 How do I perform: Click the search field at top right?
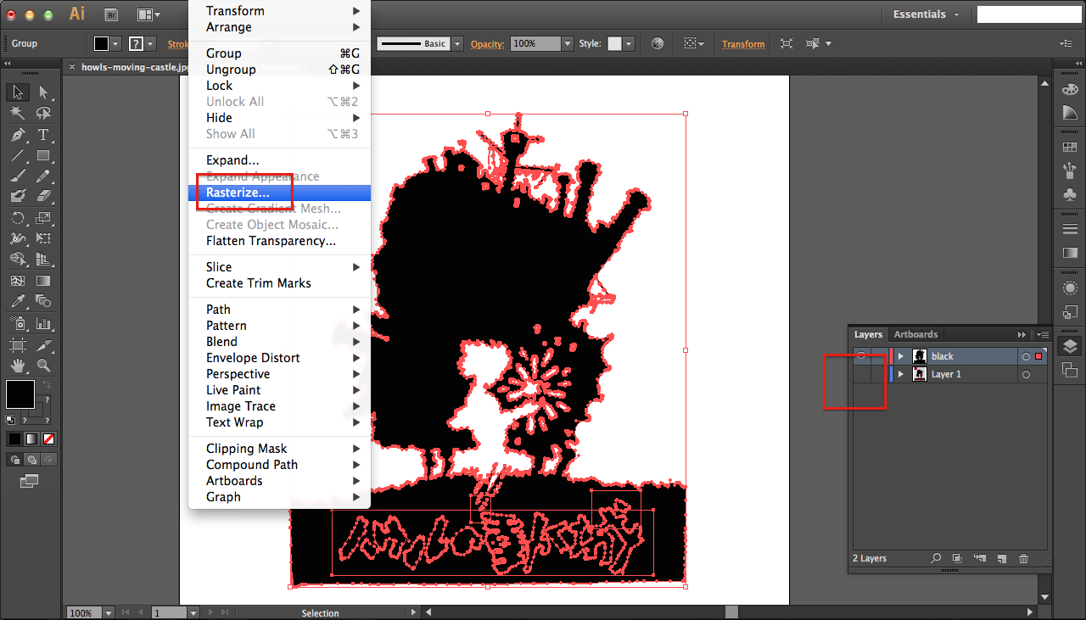(x=1028, y=14)
